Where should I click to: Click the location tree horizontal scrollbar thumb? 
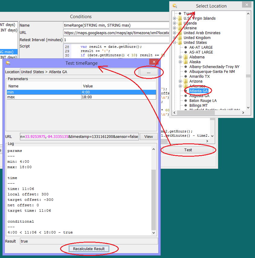(196, 113)
